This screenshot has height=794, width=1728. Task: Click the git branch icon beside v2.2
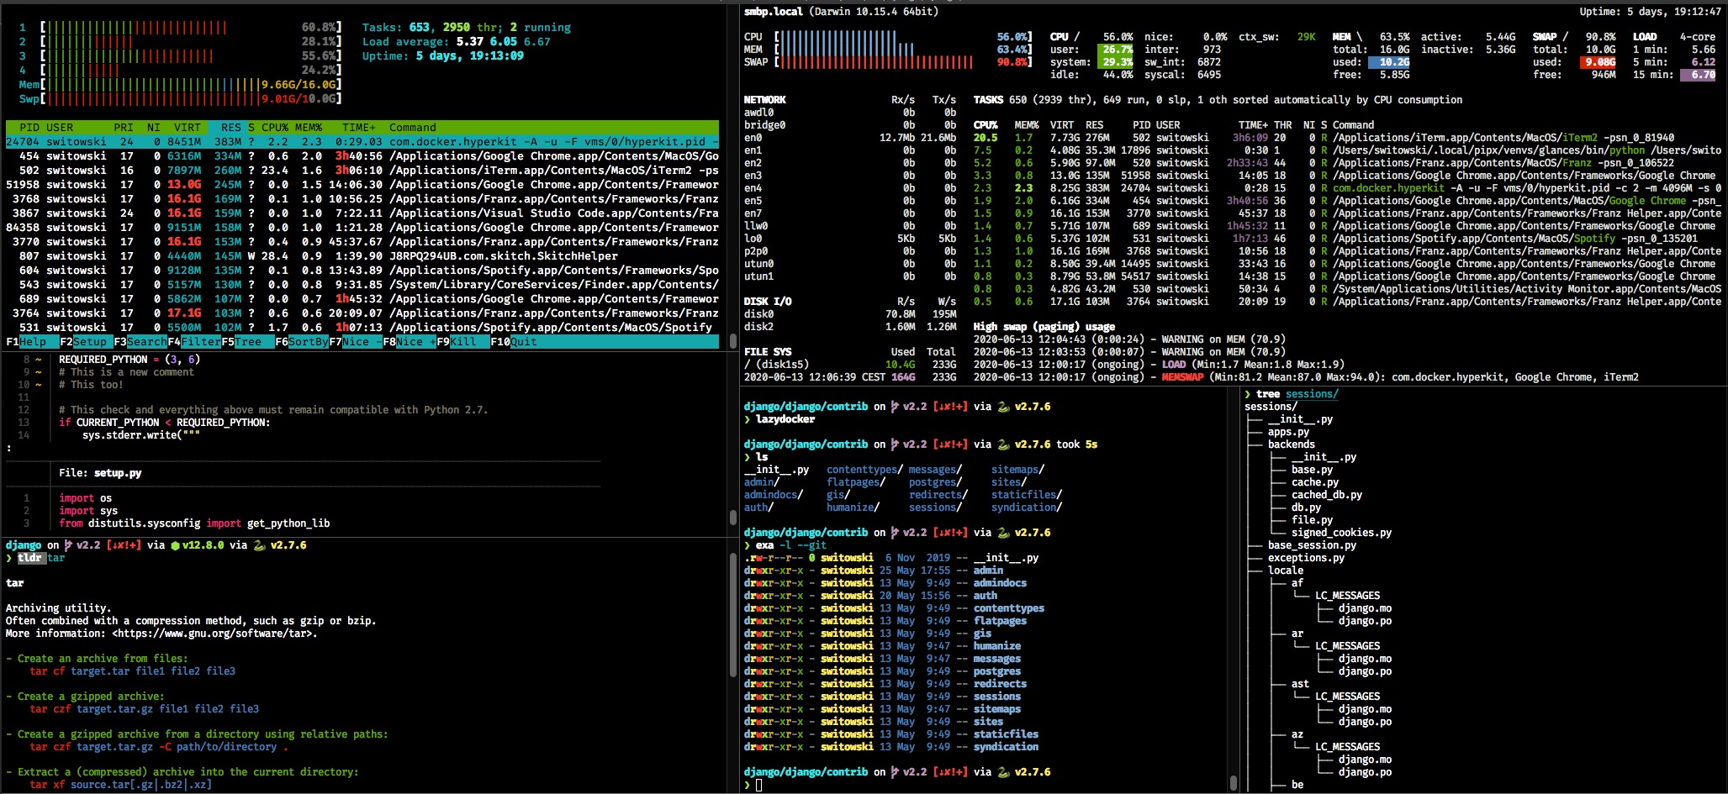(70, 544)
